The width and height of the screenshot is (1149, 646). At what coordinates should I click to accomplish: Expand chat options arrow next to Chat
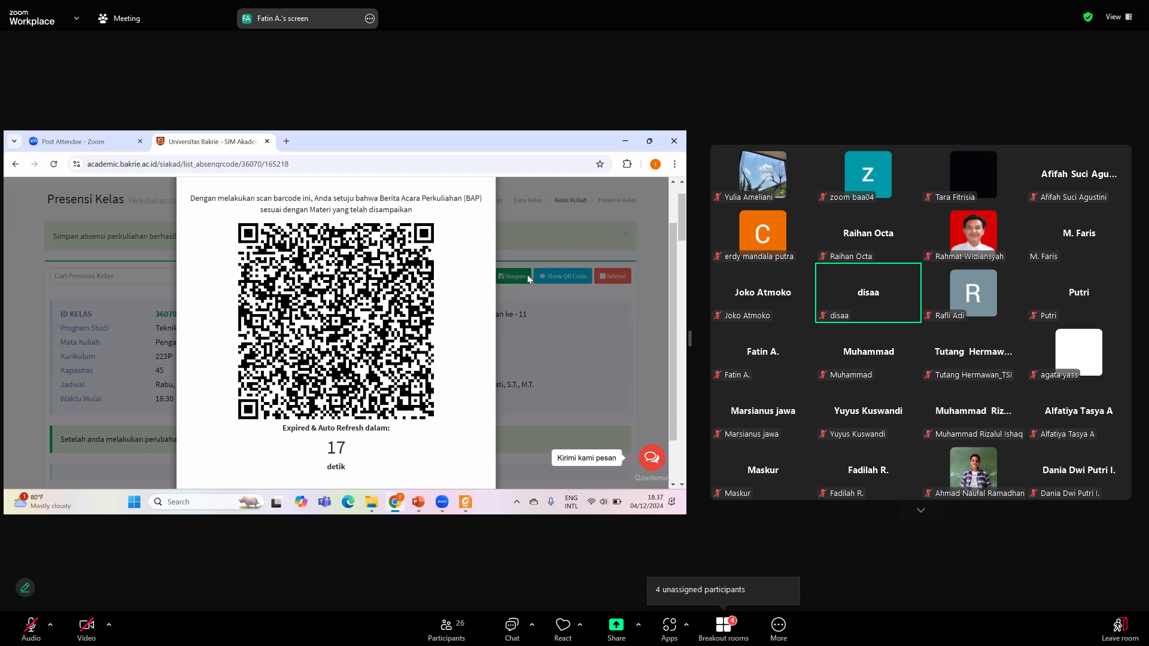(x=532, y=624)
